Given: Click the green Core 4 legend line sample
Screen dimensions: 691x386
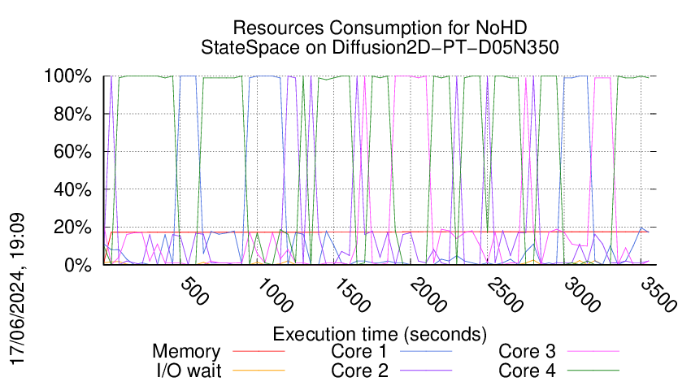Looking at the screenshot, I should click(593, 371).
